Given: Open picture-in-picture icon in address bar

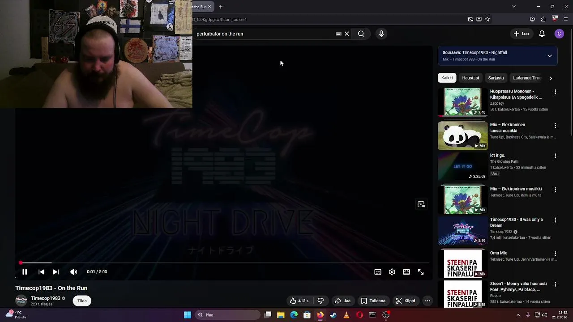Looking at the screenshot, I should (x=470, y=19).
